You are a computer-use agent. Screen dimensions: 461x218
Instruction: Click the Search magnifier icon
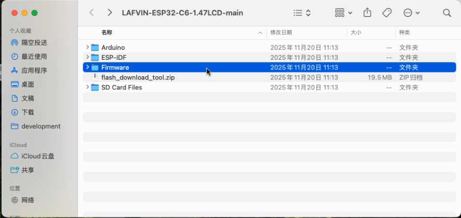click(x=447, y=13)
